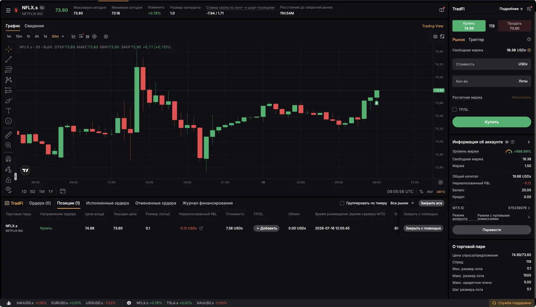The height and width of the screenshot is (307, 536).
Task: Enable the TP/SL checkbox
Action: [455, 110]
